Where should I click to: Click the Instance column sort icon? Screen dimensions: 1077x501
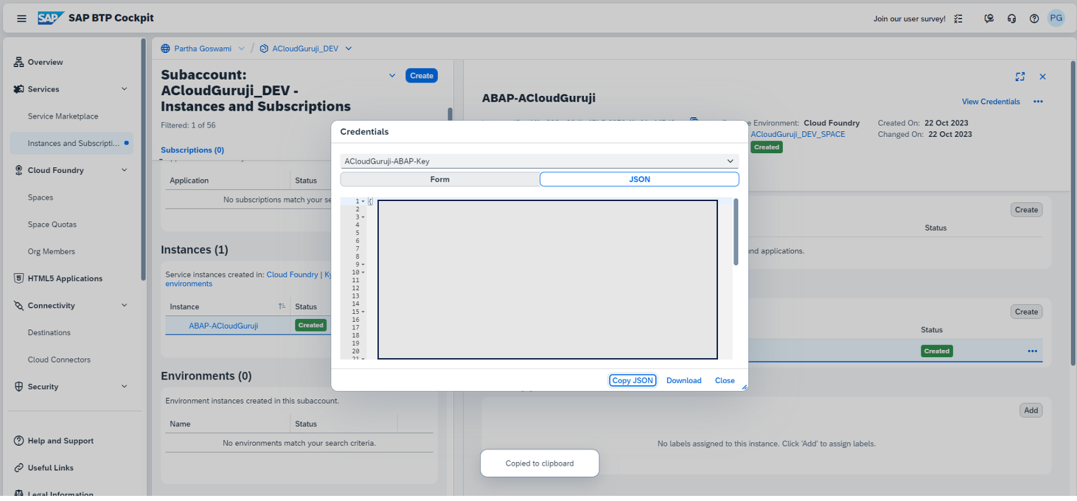pyautogui.click(x=282, y=306)
